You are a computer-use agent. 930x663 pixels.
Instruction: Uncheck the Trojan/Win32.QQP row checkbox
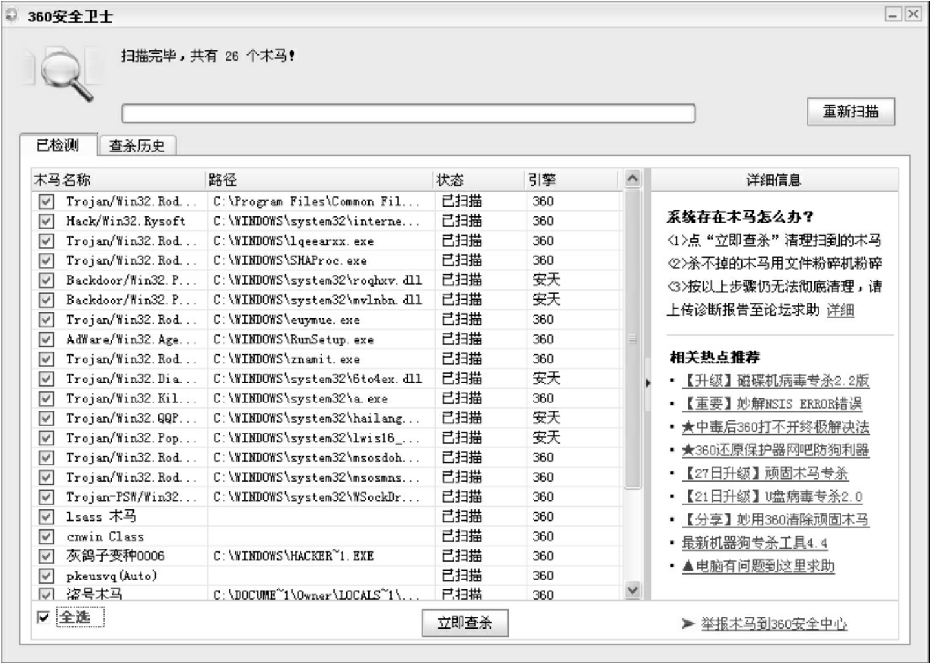click(46, 418)
